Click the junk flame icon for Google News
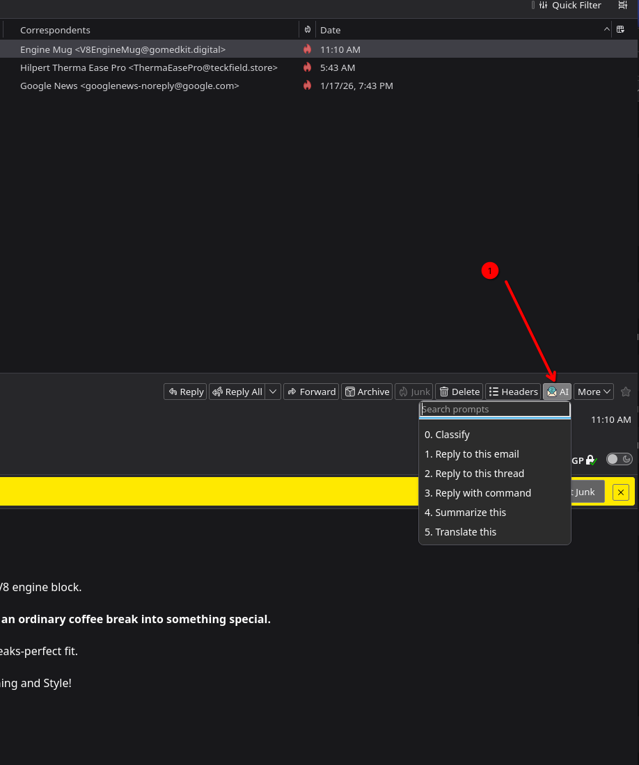The height and width of the screenshot is (765, 639). point(307,86)
